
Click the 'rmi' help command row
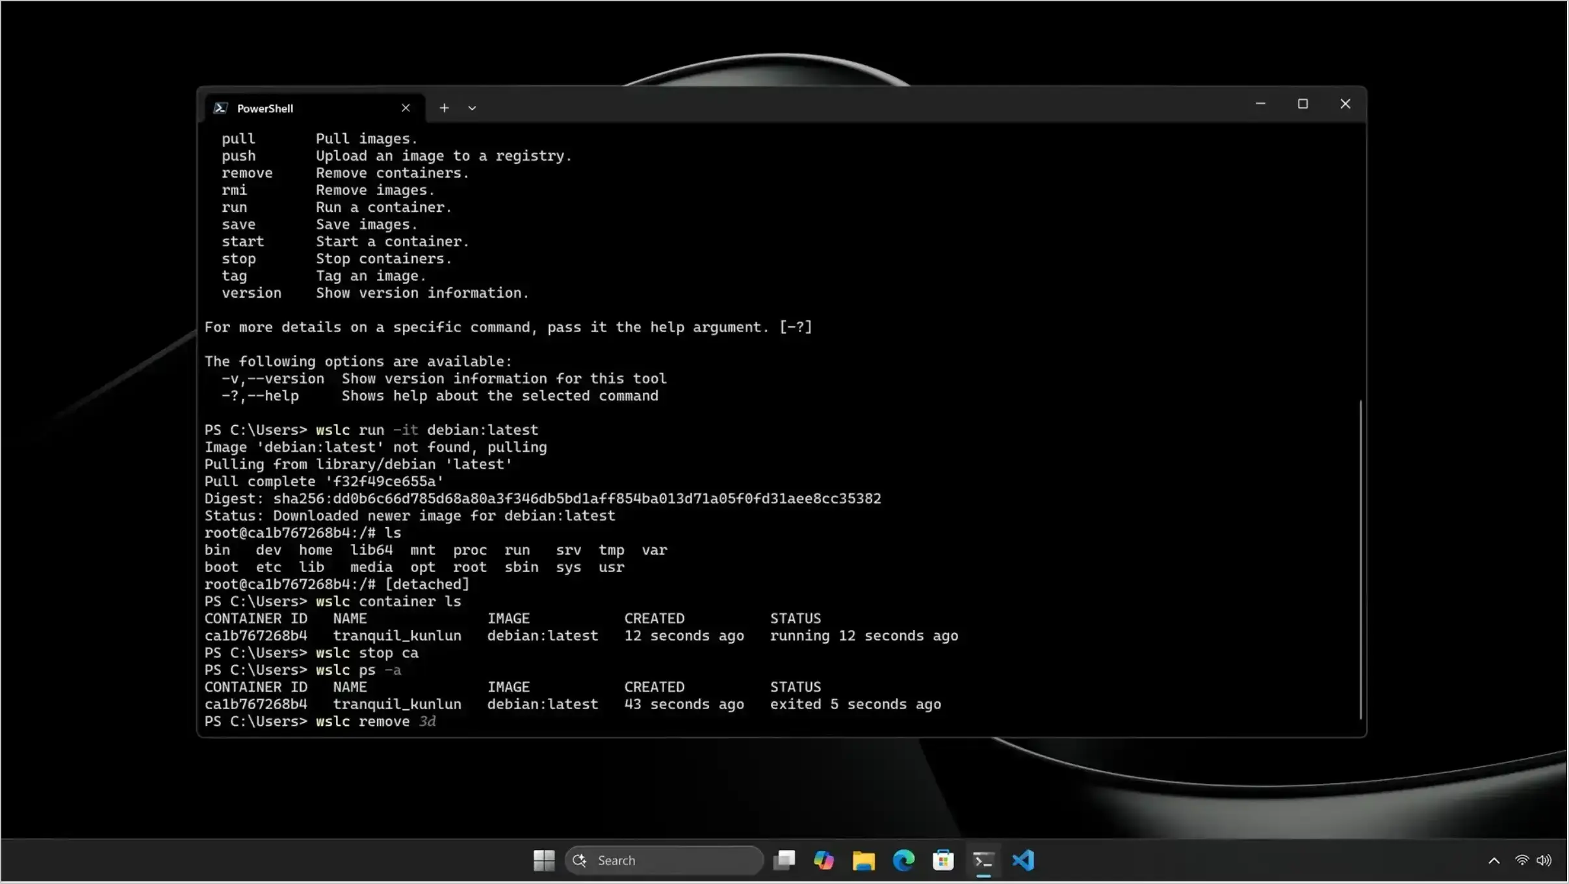[328, 190]
